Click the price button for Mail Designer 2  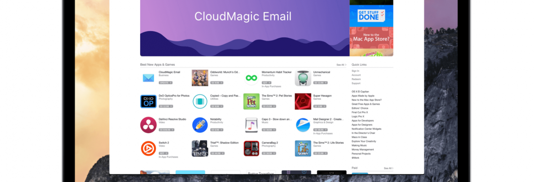(x=320, y=130)
